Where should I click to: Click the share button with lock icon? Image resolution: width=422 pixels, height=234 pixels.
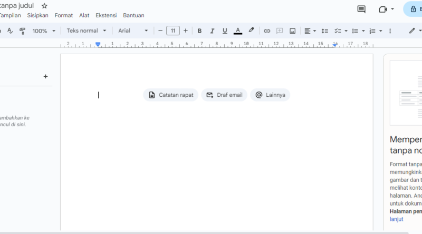point(413,9)
